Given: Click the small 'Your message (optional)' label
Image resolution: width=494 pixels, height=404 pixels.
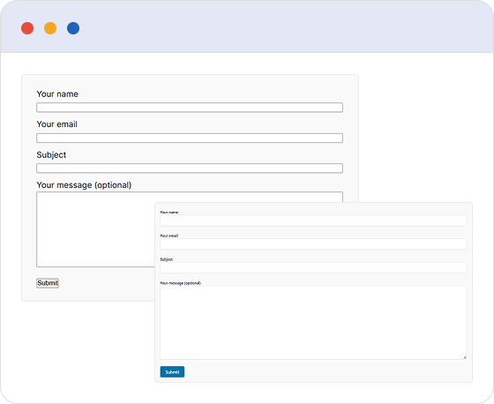Looking at the screenshot, I should (x=180, y=283).
